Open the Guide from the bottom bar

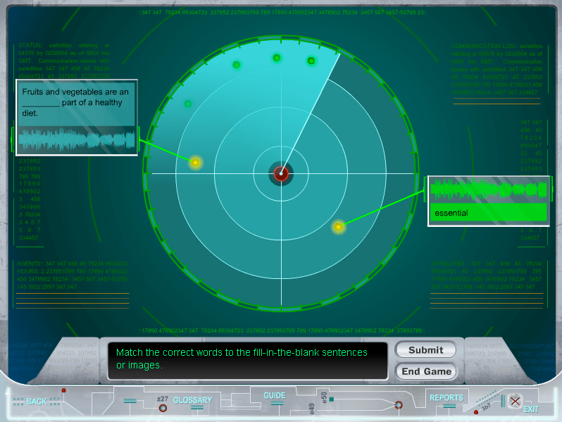point(274,396)
